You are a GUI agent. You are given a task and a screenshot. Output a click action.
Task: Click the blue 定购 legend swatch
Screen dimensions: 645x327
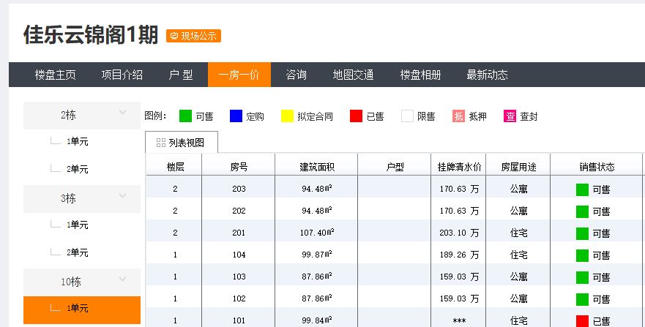(236, 116)
